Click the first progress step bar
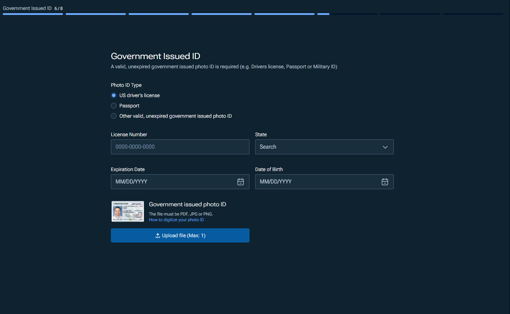This screenshot has width=510, height=314. tap(33, 14)
